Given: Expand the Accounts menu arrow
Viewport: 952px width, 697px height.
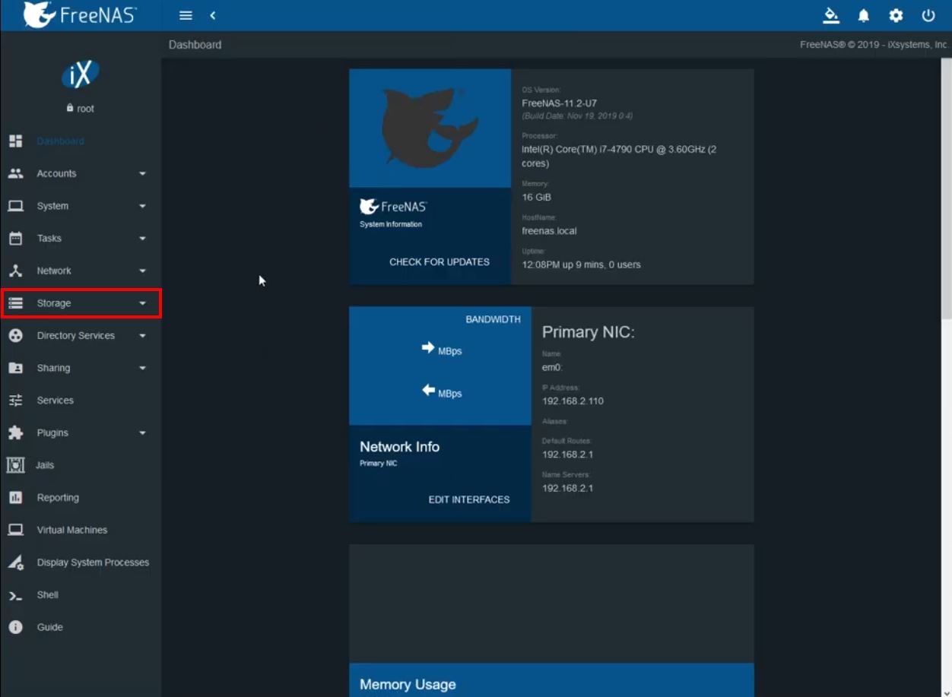Looking at the screenshot, I should (142, 174).
